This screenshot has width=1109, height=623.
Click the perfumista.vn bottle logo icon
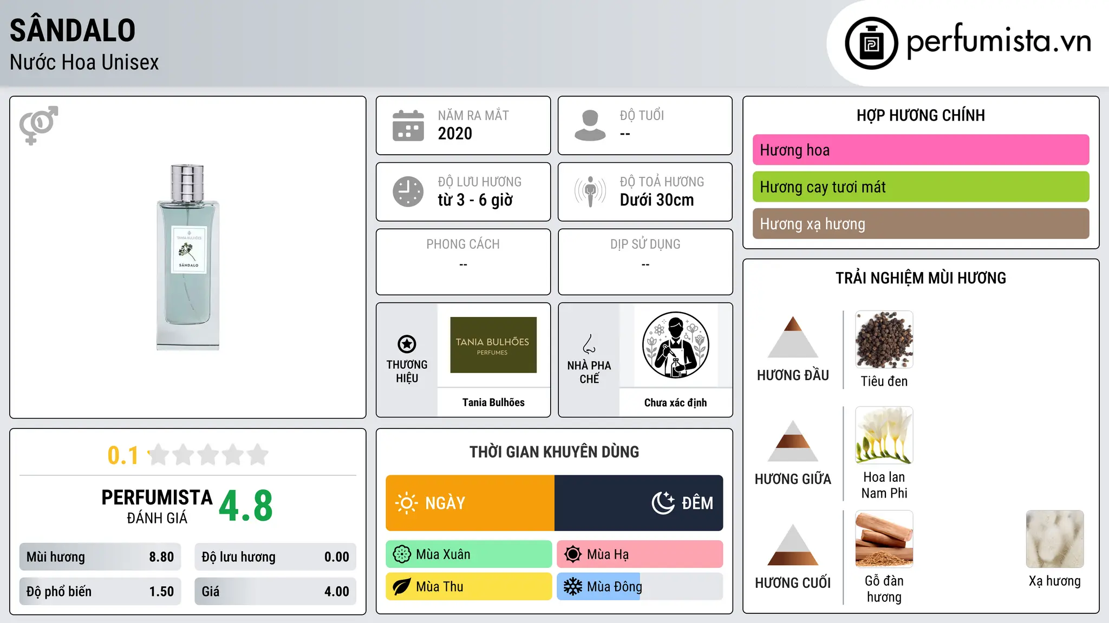point(871,43)
